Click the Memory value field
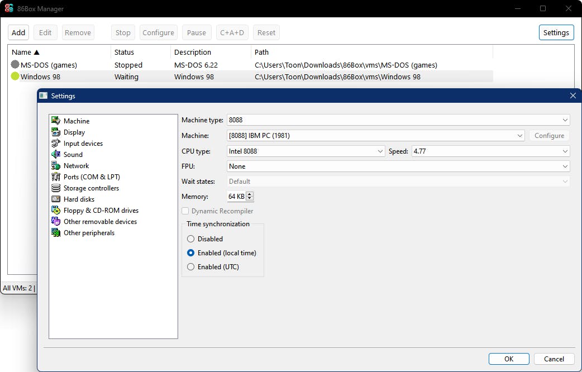This screenshot has width=582, height=372. point(236,197)
